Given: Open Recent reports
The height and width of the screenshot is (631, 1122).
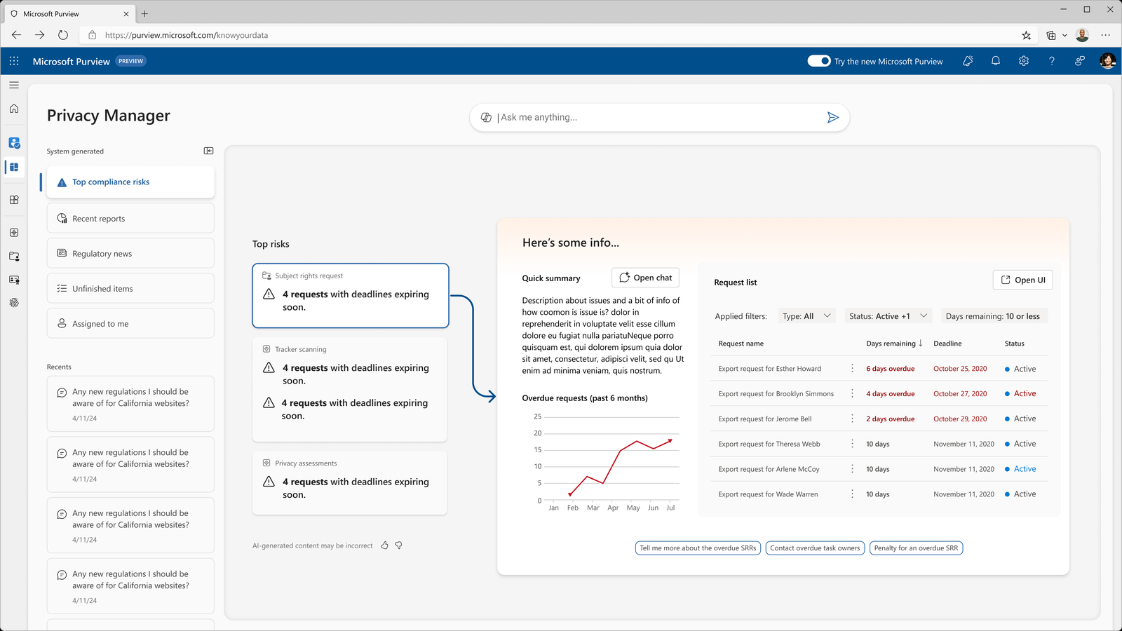Looking at the screenshot, I should (x=130, y=219).
